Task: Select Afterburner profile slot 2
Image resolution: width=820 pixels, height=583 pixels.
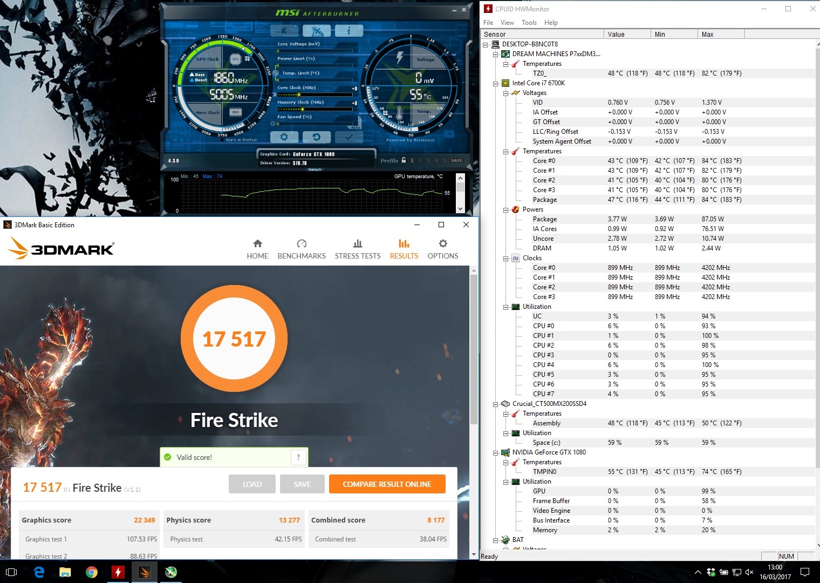Action: 420,160
